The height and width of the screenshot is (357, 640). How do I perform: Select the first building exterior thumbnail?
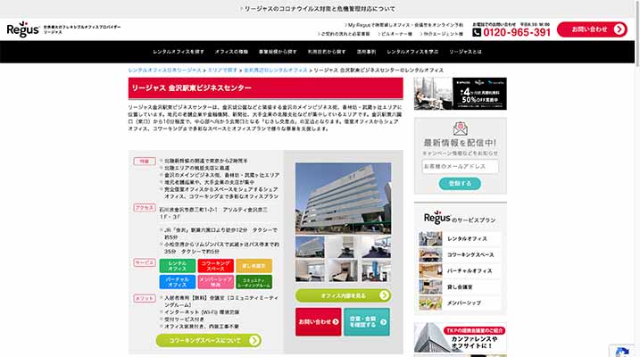(x=310, y=247)
